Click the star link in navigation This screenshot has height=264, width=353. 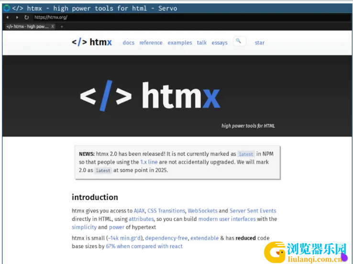[260, 43]
